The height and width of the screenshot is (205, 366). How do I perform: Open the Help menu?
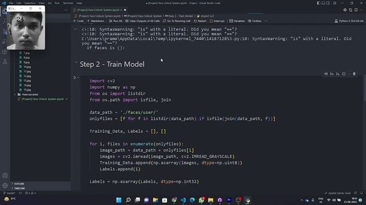tap(79, 3)
